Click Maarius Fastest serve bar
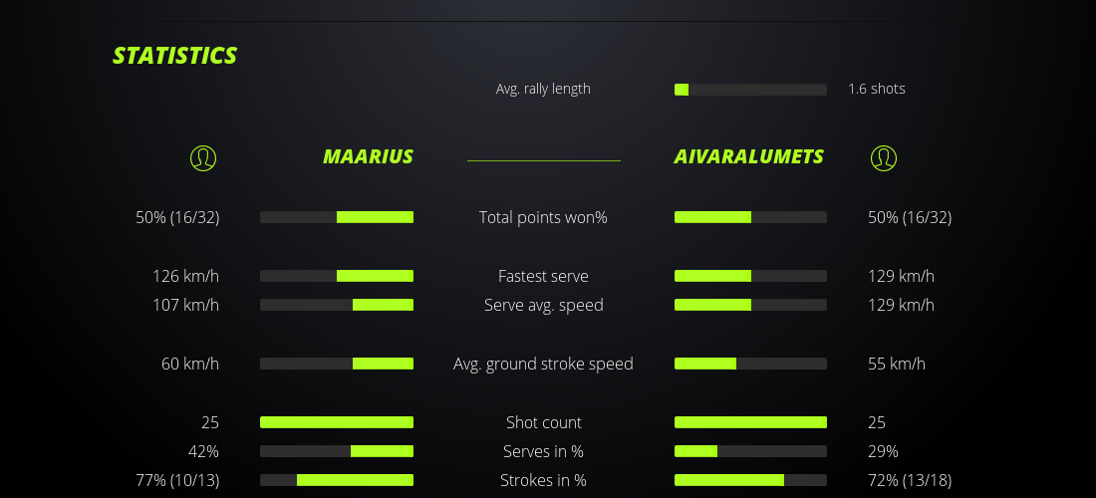The height and width of the screenshot is (498, 1096). coord(337,276)
